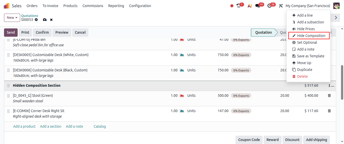Choose Save as Template menu entry
The width and height of the screenshot is (344, 144).
[308, 56]
